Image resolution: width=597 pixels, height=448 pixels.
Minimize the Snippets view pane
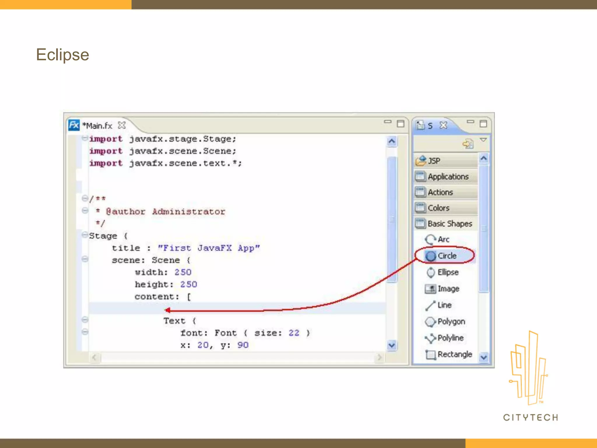pyautogui.click(x=470, y=122)
